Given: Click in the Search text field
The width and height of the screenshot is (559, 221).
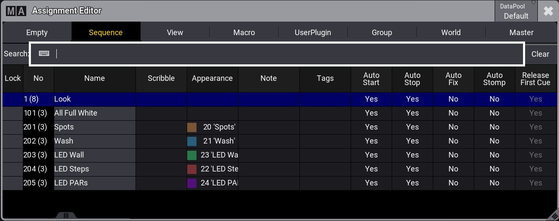Looking at the screenshot, I should (288, 54).
